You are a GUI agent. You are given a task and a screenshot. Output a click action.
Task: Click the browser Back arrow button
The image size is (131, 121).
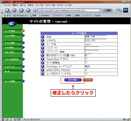(x=7, y=10)
